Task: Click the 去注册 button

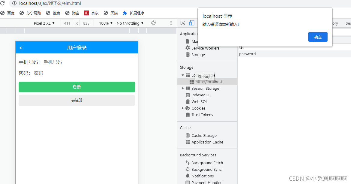Action: coord(77,100)
